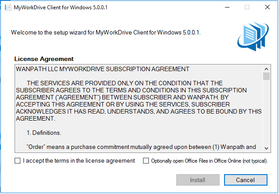Image resolution: width=279 pixels, height=194 pixels.
Task: Close the installer with the X icon
Action: pos(267,7)
